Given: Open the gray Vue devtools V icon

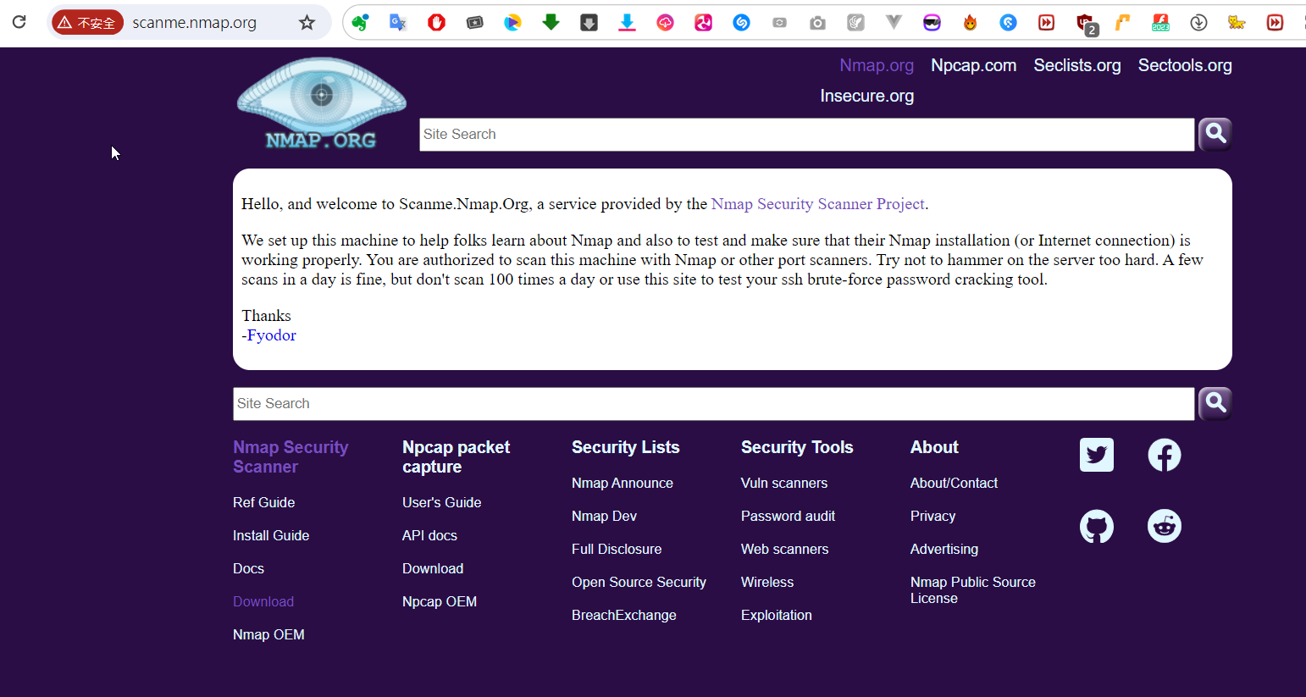Looking at the screenshot, I should pyautogui.click(x=894, y=23).
